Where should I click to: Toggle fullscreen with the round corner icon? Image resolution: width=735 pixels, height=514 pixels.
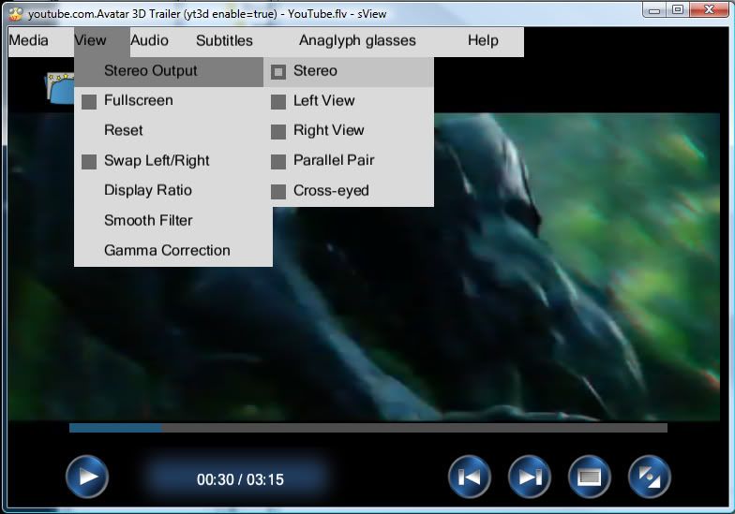tap(649, 477)
